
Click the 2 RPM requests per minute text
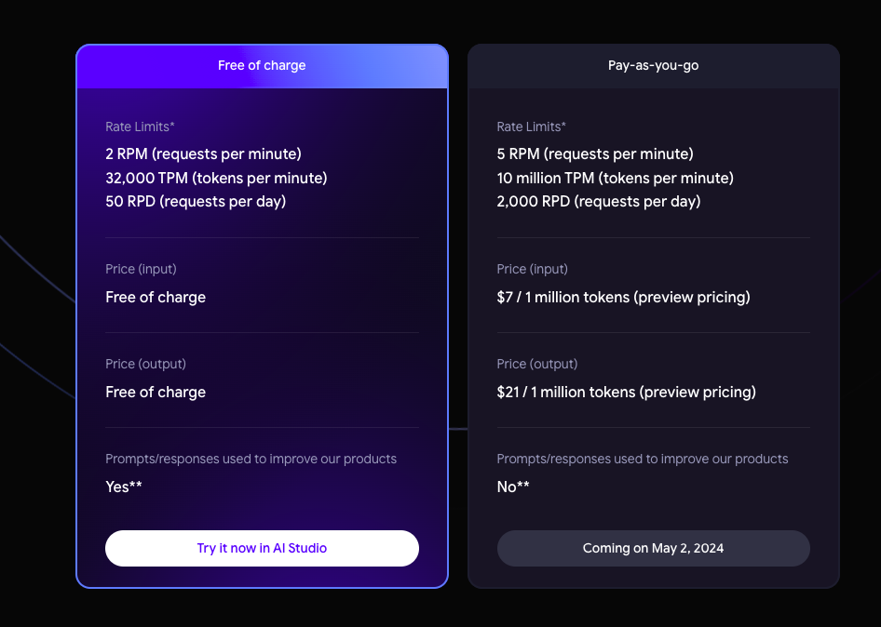(x=203, y=153)
